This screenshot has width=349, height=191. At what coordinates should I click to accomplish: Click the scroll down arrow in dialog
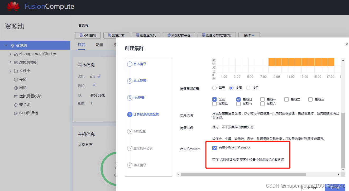pos(343,170)
